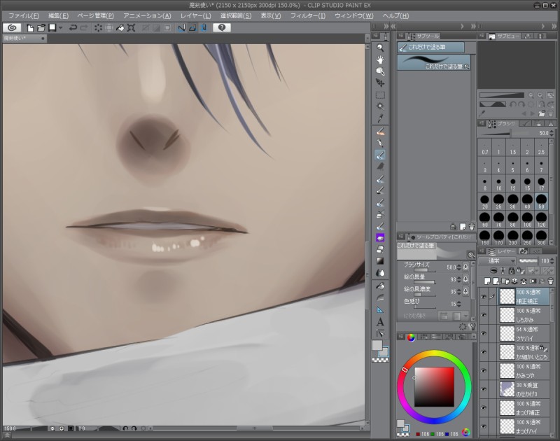Choose brush size preset 20
The image size is (560, 441).
[x=484, y=202]
